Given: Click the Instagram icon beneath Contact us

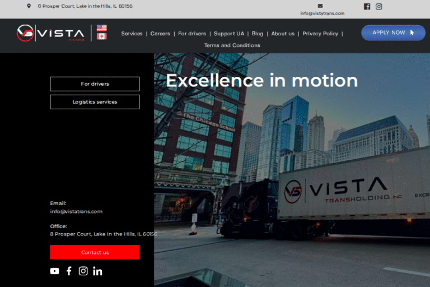Looking at the screenshot, I should click(x=83, y=271).
